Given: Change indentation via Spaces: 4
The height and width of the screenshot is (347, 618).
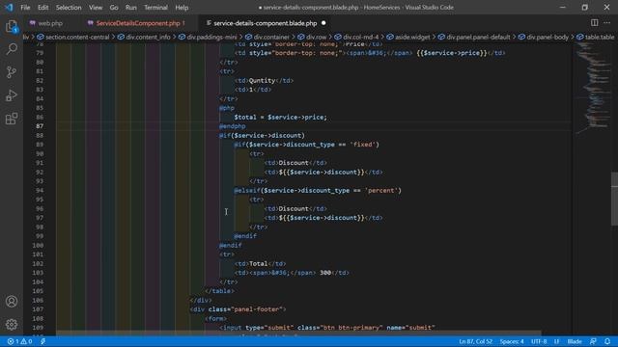Looking at the screenshot, I should (512, 341).
